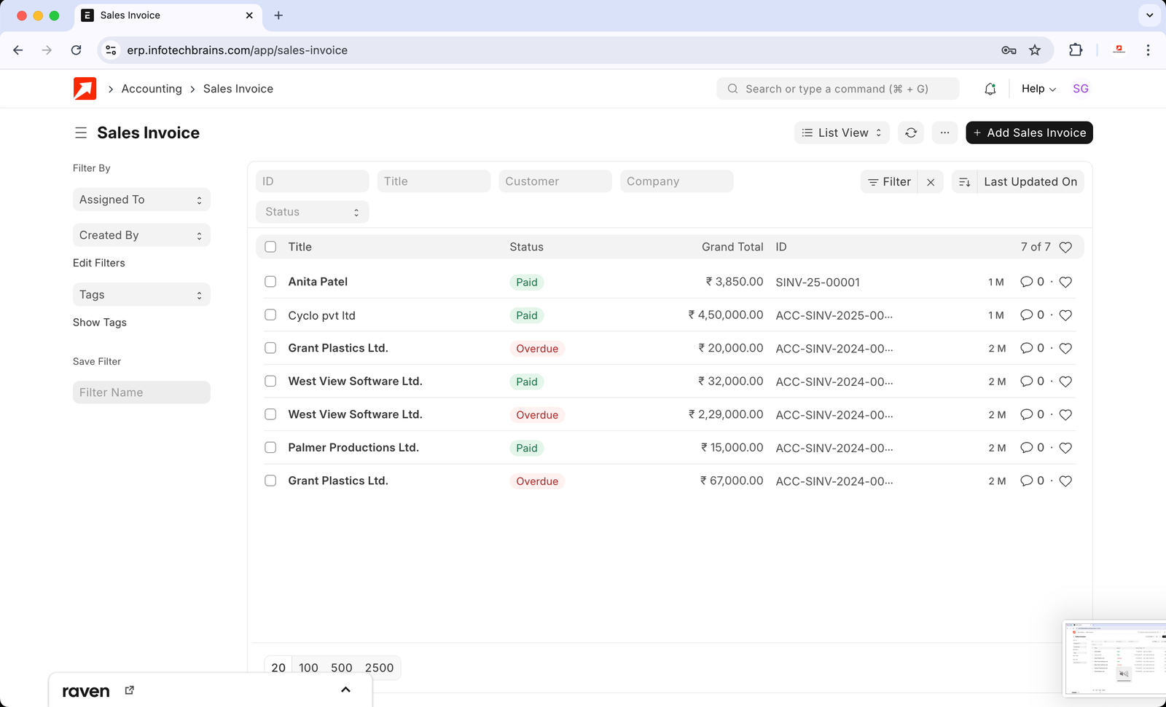Viewport: 1166px width, 707px height.
Task: Click the notification bell icon
Action: [990, 89]
